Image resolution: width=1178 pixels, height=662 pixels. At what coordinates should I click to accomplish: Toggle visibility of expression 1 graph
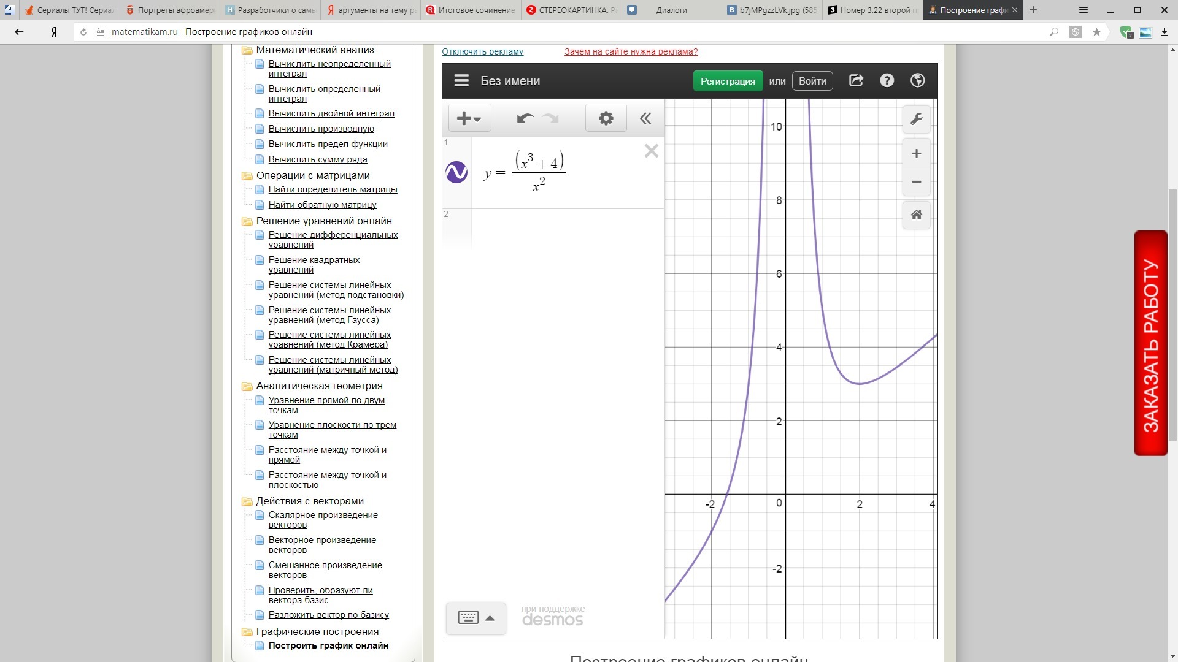point(456,172)
